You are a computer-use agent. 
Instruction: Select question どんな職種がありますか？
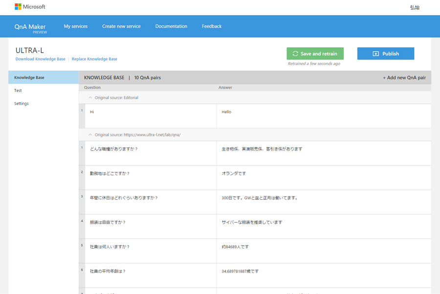click(x=151, y=153)
